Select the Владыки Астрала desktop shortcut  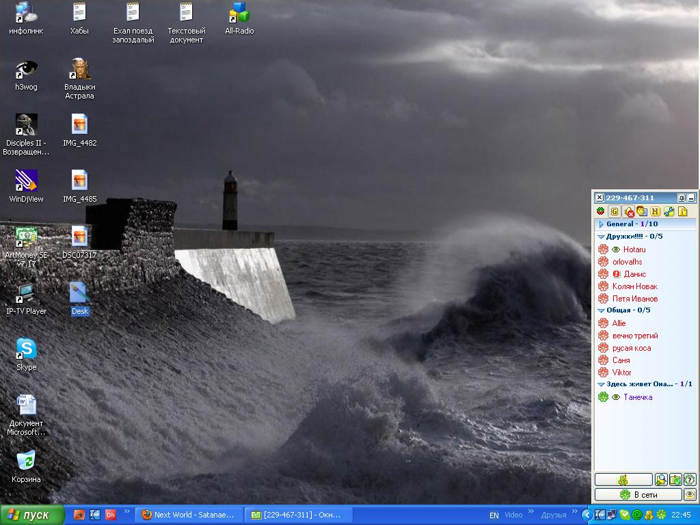click(x=79, y=79)
